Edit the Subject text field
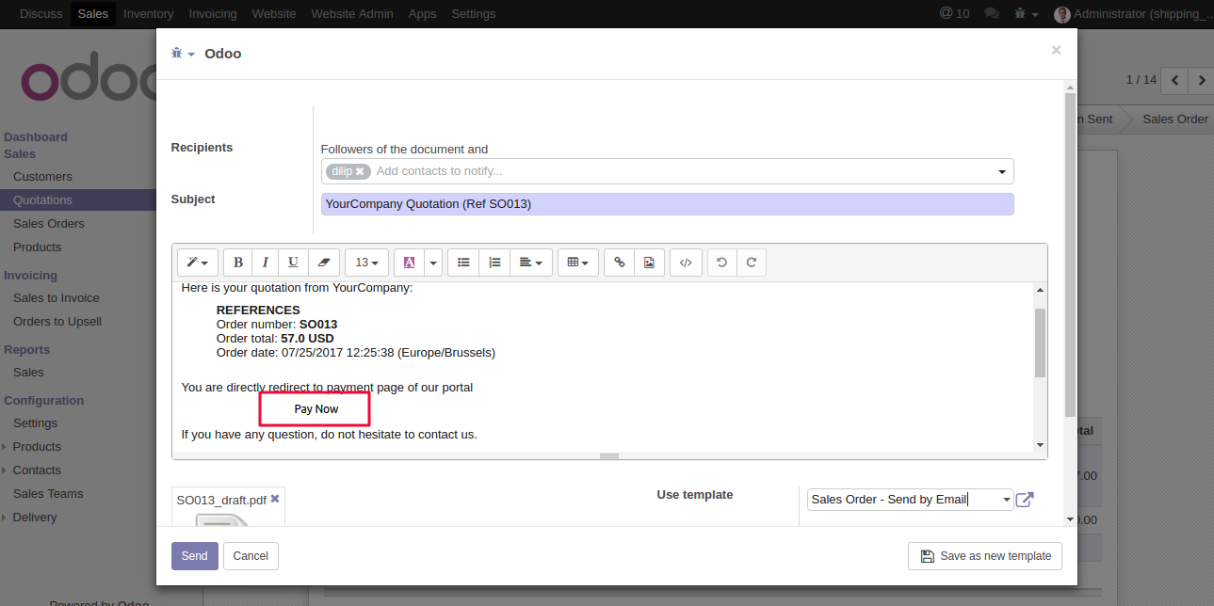Screen dimensions: 1214x606 coord(667,204)
